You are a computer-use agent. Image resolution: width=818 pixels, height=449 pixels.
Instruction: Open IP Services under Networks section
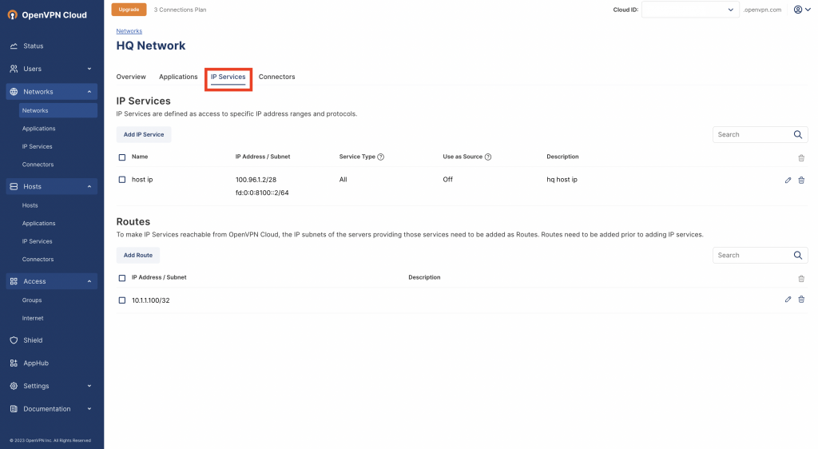(37, 146)
